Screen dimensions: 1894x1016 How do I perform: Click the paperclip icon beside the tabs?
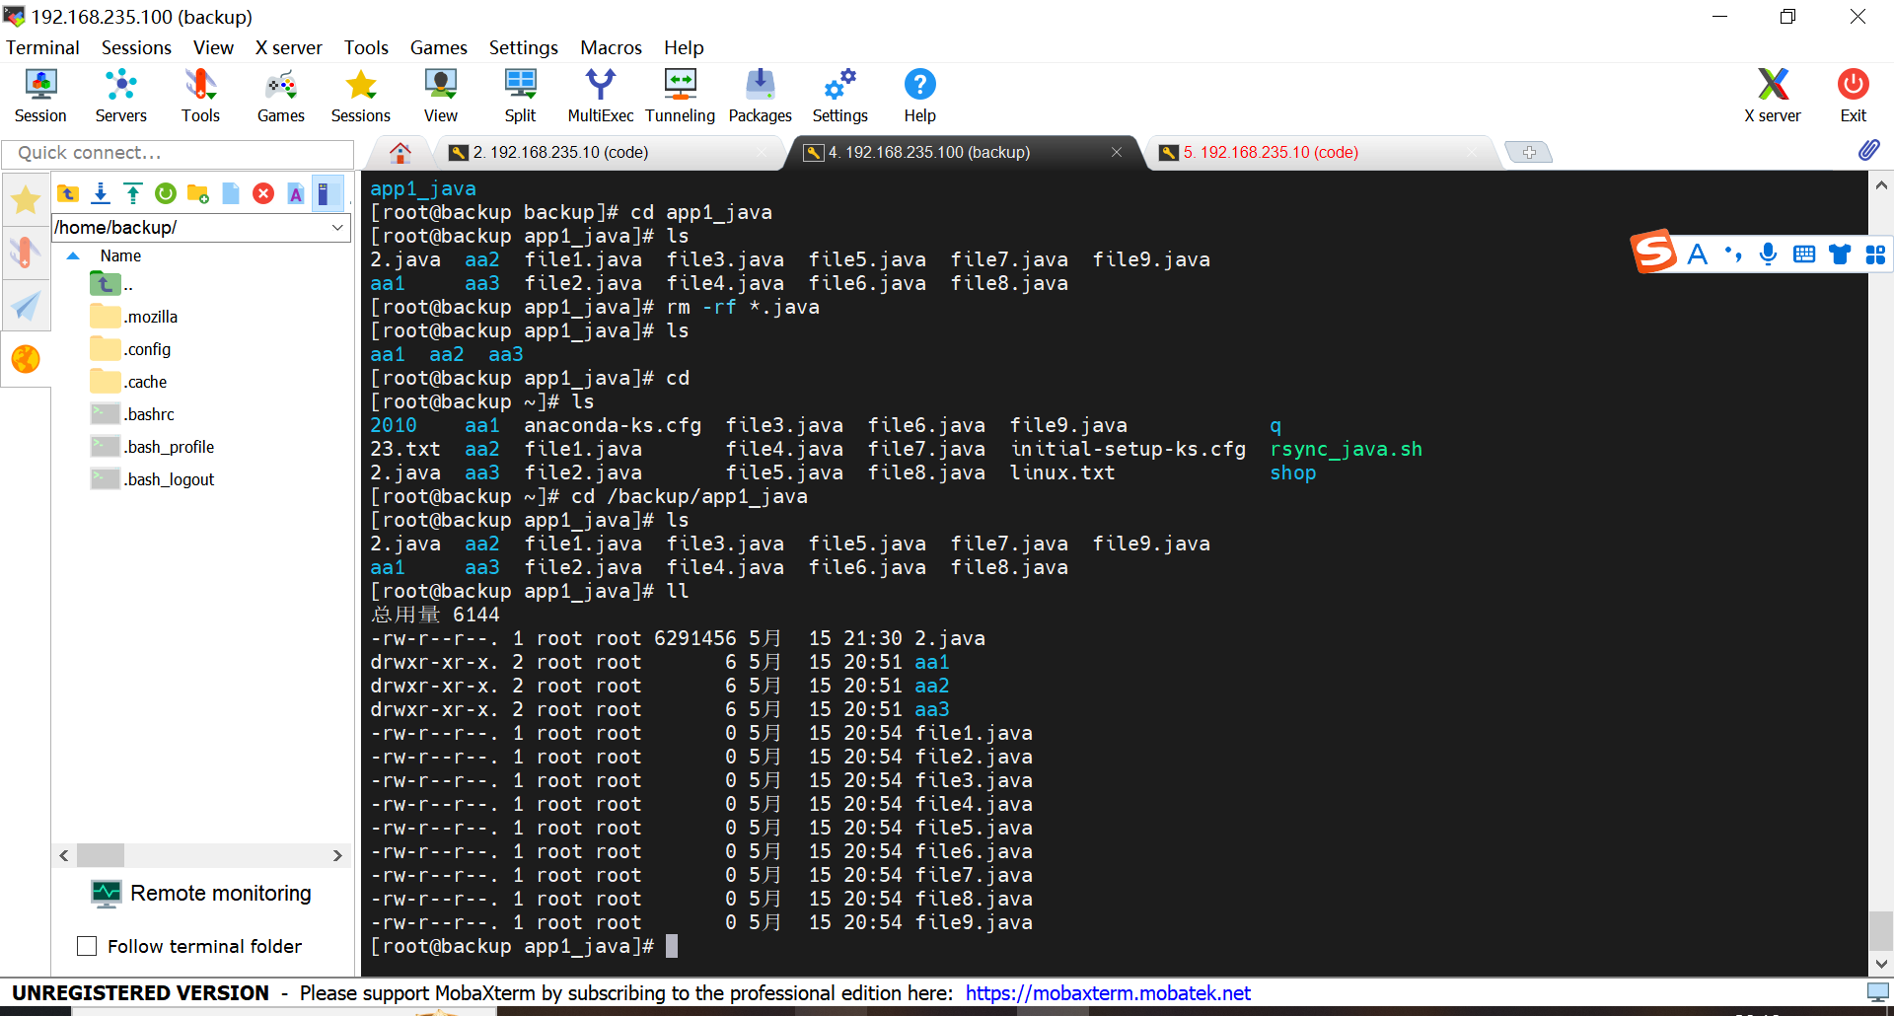coord(1868,150)
